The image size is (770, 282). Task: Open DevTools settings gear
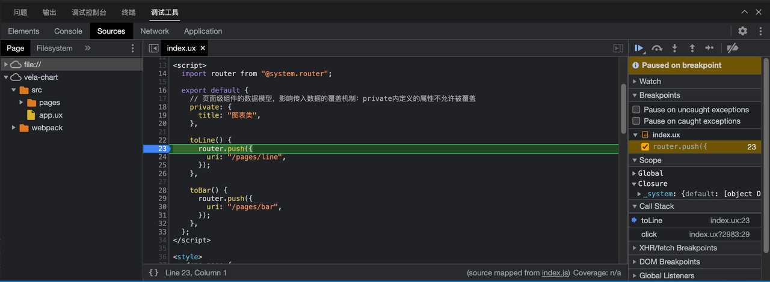pos(743,31)
